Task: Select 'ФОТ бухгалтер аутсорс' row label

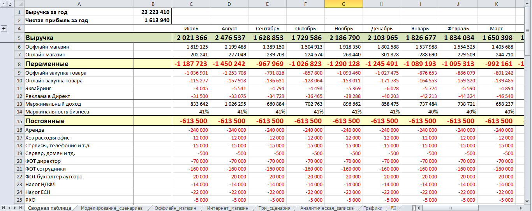Action: point(79,176)
